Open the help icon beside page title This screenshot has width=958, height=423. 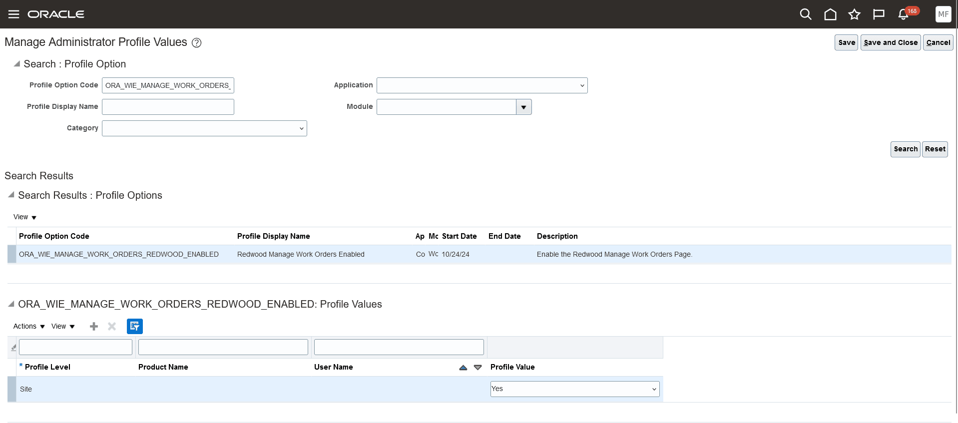[197, 43]
